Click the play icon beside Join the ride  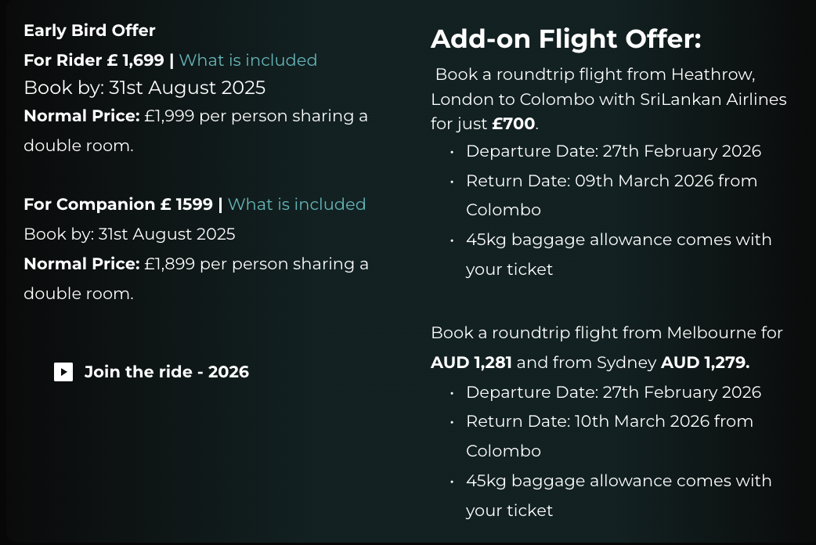(63, 372)
